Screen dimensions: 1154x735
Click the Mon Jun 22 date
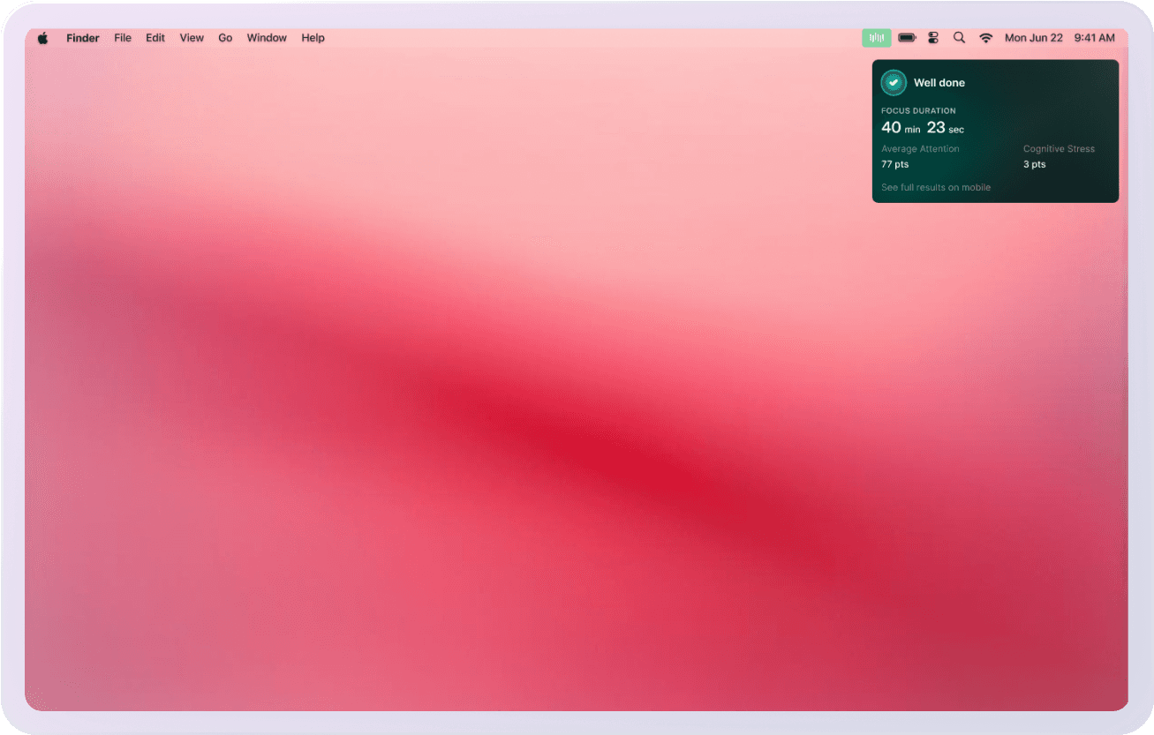(x=1034, y=38)
